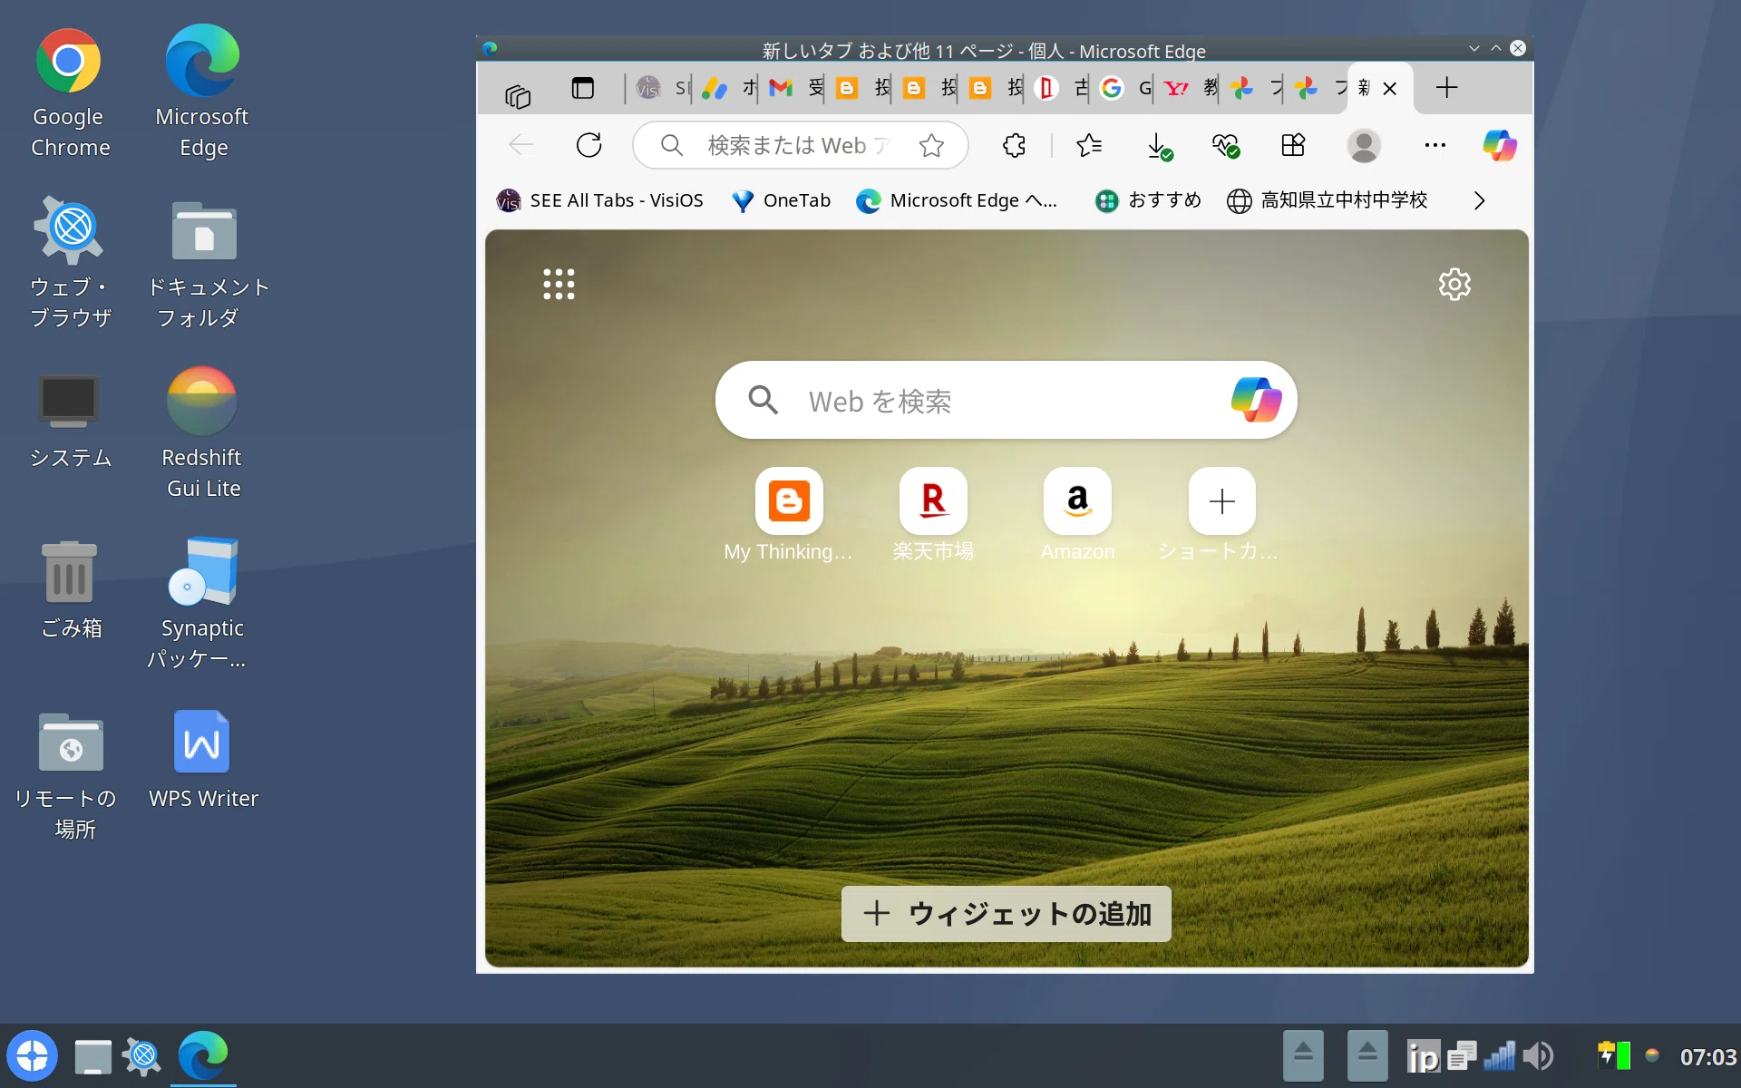
Task: Click the first eject button in the taskbar
Action: click(1303, 1055)
